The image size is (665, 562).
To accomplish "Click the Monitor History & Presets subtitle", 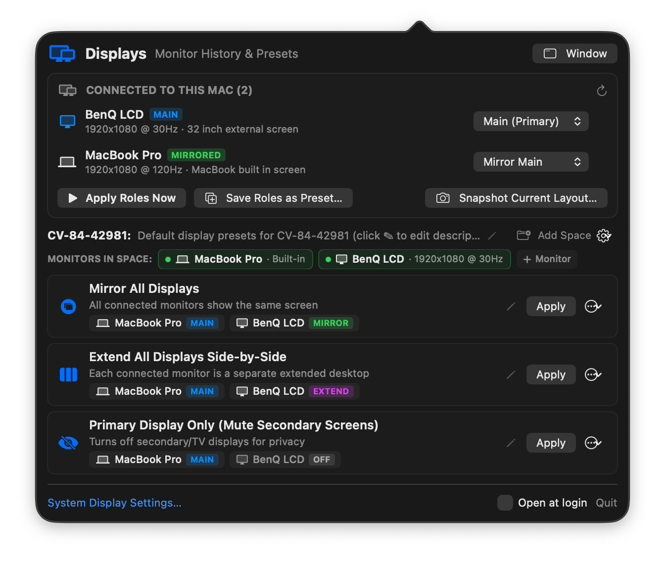I will (x=227, y=54).
